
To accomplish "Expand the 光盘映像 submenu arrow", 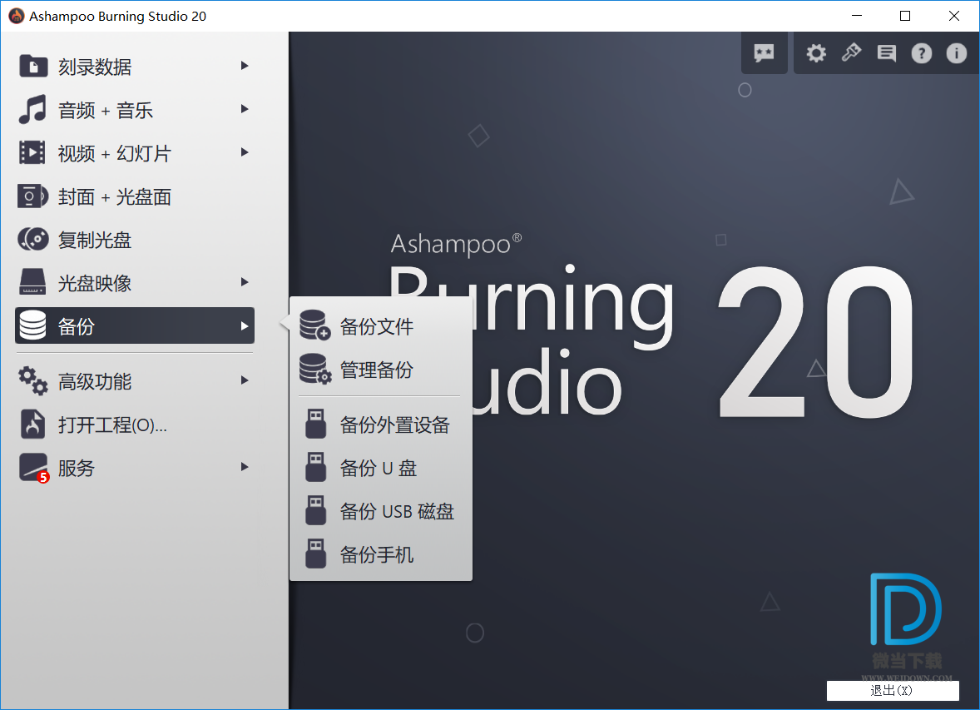I will click(245, 282).
